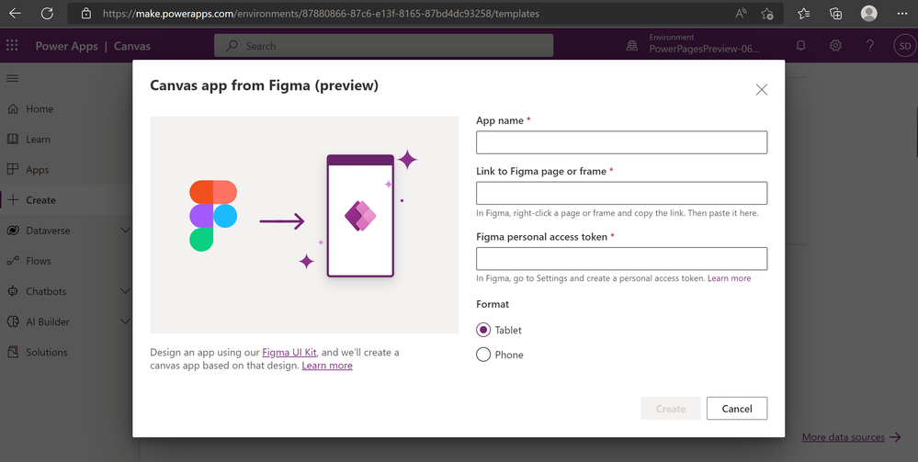Open Power Apps settings gear
Screen dimensions: 918x462
[835, 46]
